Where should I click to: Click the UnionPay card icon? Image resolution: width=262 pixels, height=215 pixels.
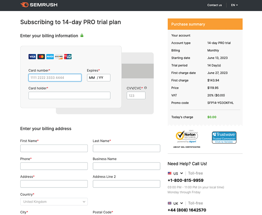[x=68, y=57]
